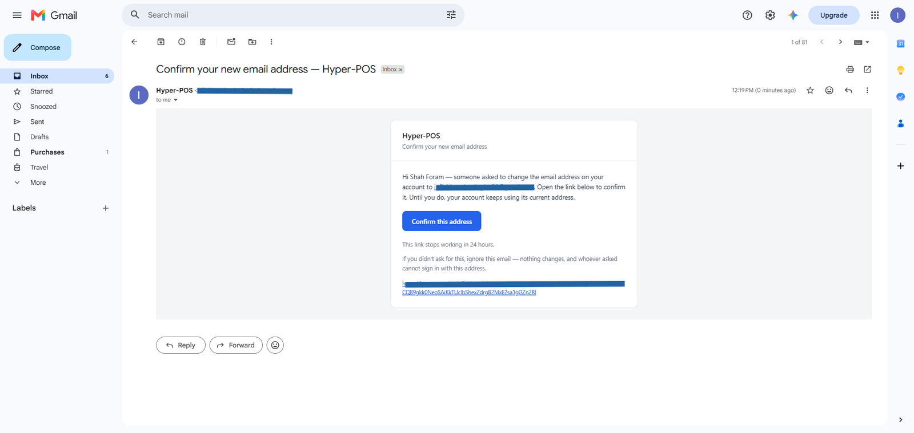Open the email in a new window
The image size is (914, 433).
(867, 70)
